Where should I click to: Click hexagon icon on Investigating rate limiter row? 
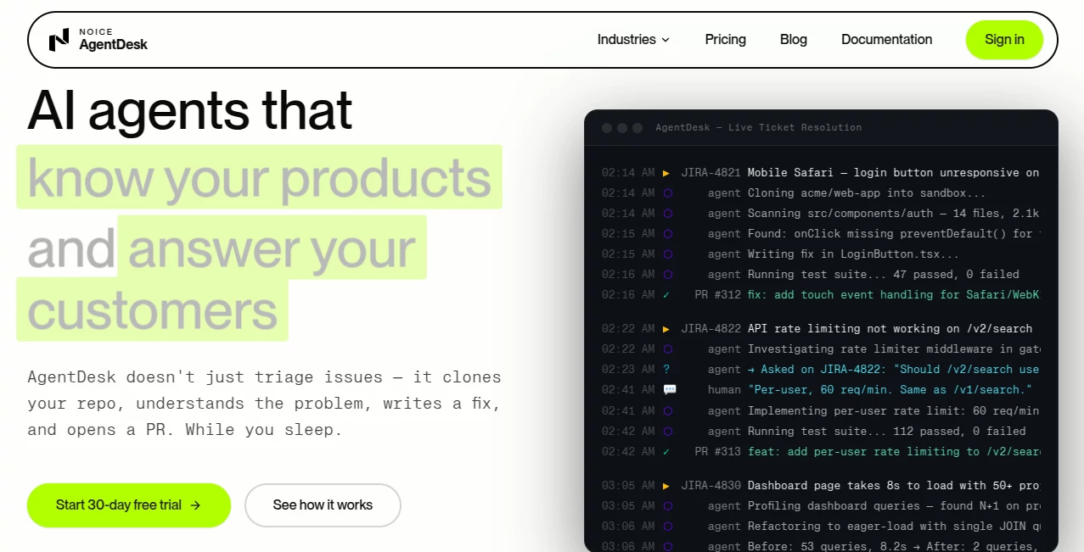click(x=667, y=349)
